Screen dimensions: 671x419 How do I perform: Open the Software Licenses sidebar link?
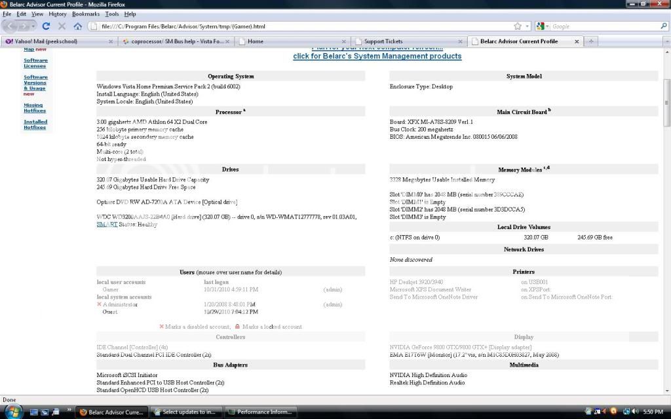click(35, 63)
